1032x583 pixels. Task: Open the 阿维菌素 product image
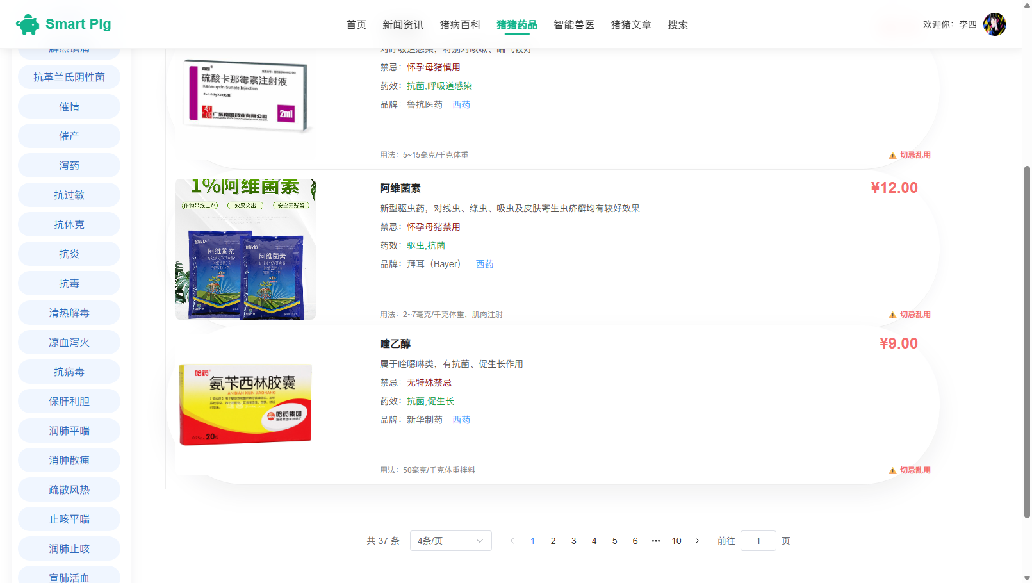(245, 249)
